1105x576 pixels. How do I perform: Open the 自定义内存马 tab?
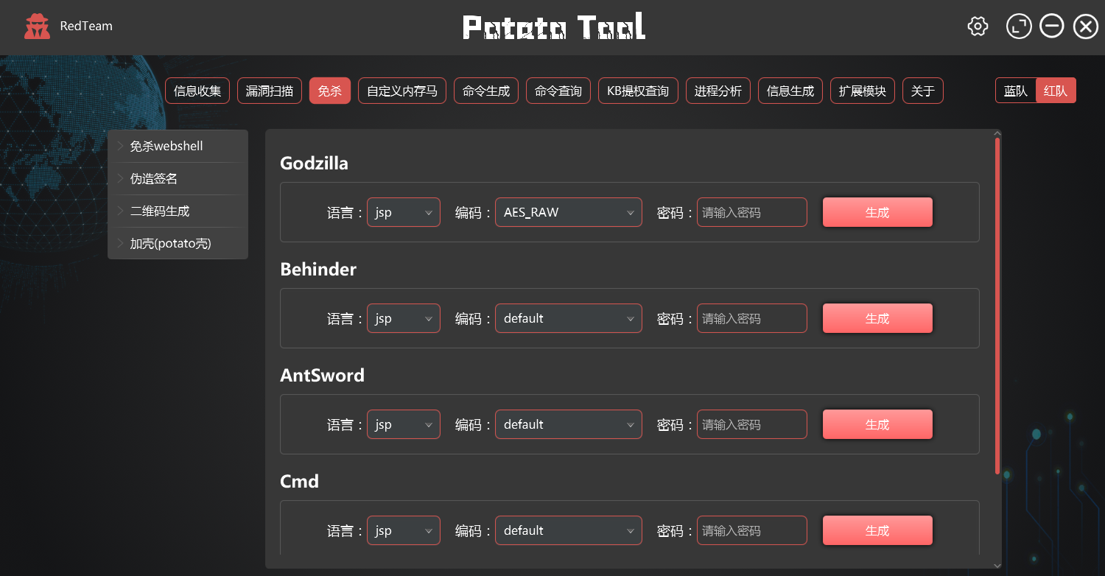pyautogui.click(x=402, y=91)
